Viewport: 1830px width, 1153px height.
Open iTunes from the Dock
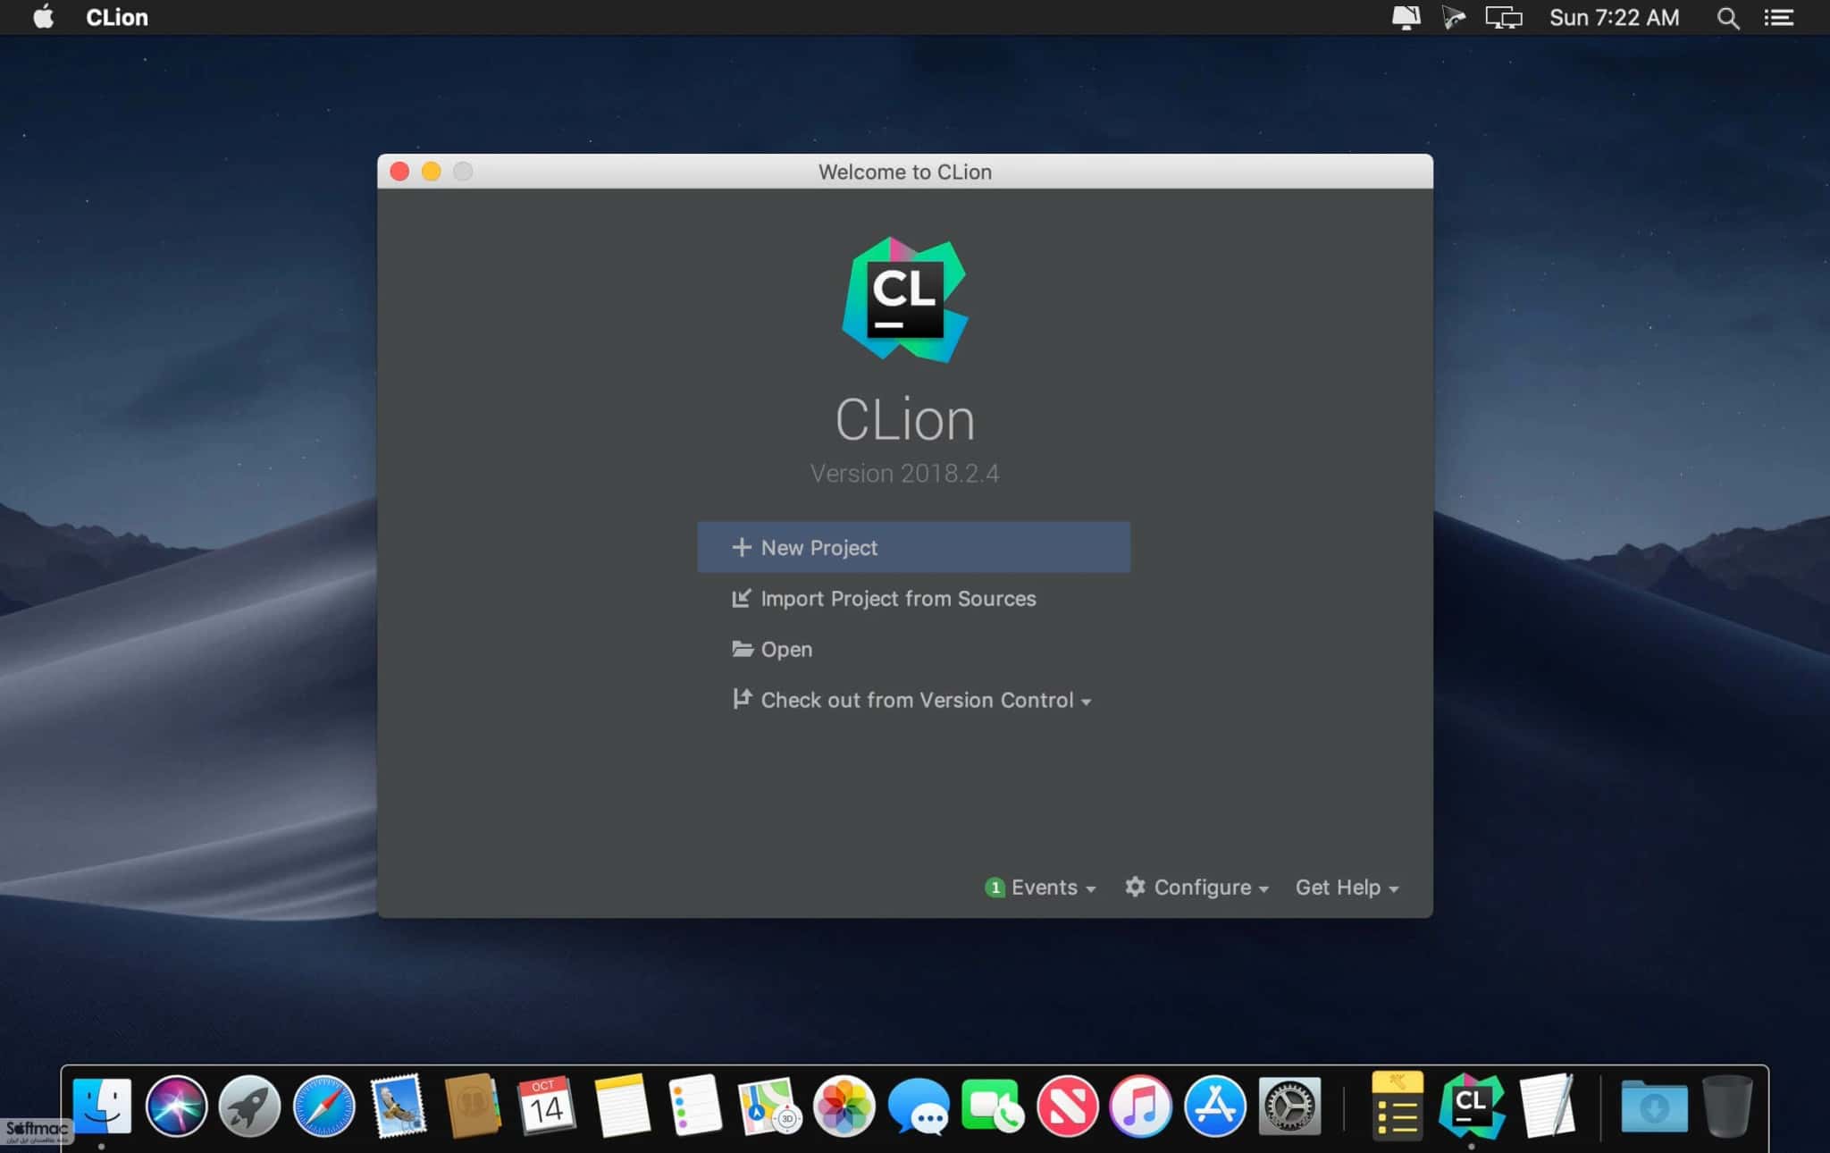(x=1140, y=1107)
